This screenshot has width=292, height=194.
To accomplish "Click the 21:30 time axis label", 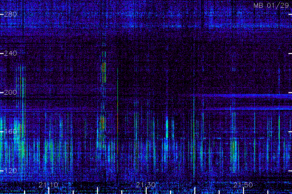I will (x=146, y=185).
